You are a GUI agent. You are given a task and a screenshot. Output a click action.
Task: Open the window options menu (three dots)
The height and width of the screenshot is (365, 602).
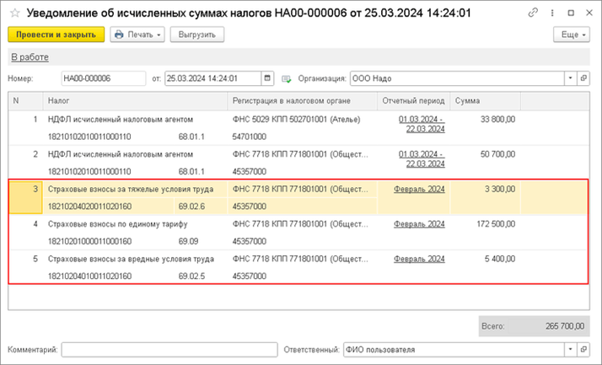(551, 13)
